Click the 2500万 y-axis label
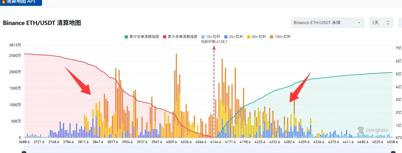402x153 pixels. (x=15, y=56)
